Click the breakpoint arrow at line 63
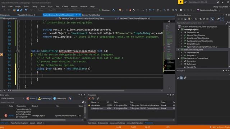Screen dimensions: 230x129 pos(1,55)
